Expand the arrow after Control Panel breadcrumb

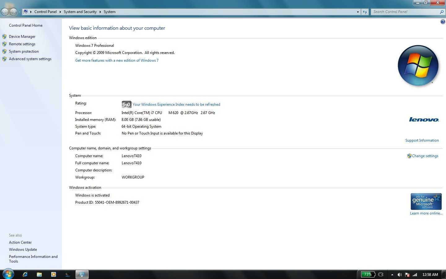[x=60, y=12]
